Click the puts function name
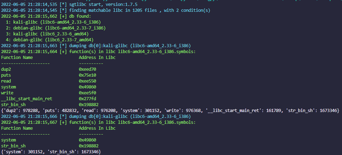 tap(6, 75)
